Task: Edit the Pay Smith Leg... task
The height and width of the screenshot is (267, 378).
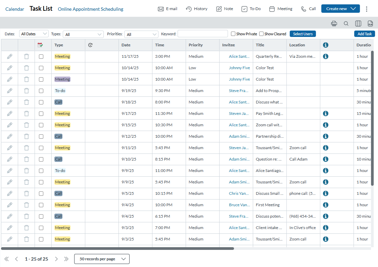Action: pyautogui.click(x=10, y=114)
